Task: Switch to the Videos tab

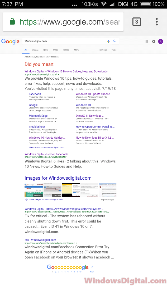Action: coord(66,50)
